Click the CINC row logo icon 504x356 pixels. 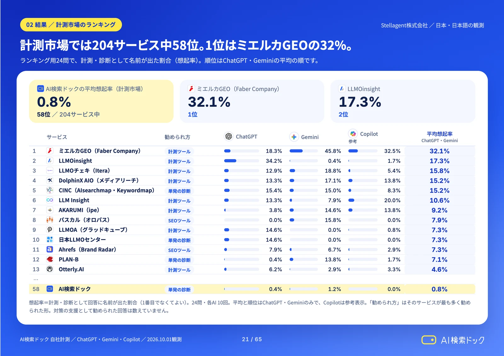(50, 190)
